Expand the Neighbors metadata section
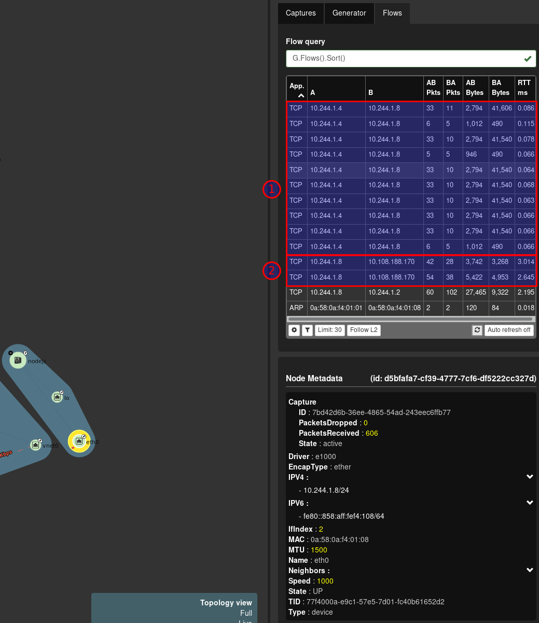Screen dimensions: 539x623 coord(530,570)
